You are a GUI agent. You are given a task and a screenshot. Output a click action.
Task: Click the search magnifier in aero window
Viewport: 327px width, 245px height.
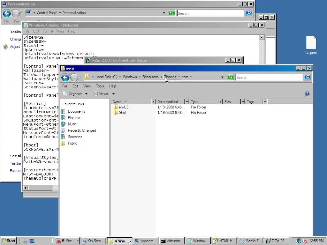(x=307, y=77)
